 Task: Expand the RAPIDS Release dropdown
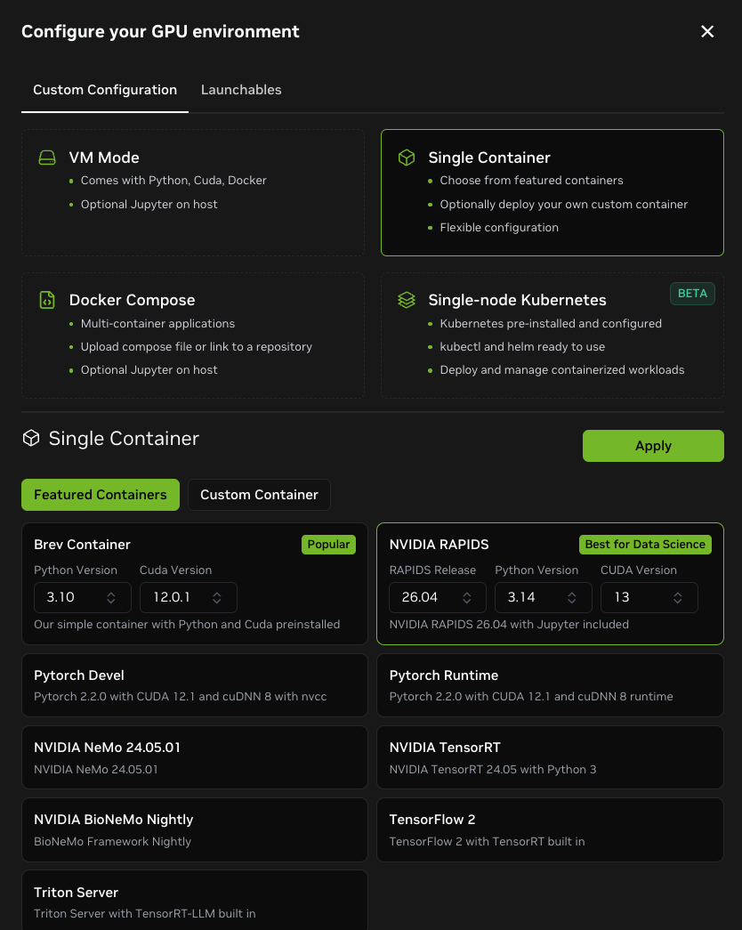437,597
